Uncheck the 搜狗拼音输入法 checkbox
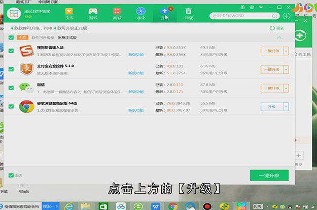Screen dimensions: 317x210 click(11, 51)
